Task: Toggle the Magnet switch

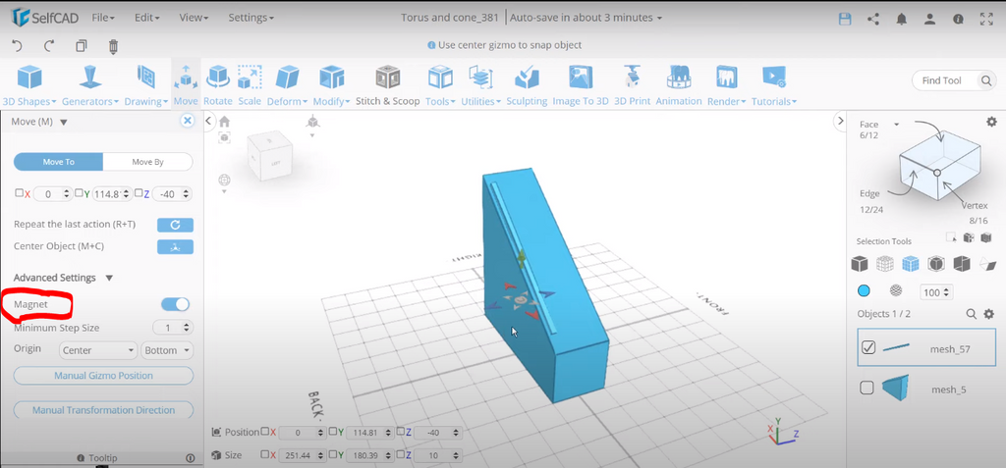Action: click(x=175, y=304)
